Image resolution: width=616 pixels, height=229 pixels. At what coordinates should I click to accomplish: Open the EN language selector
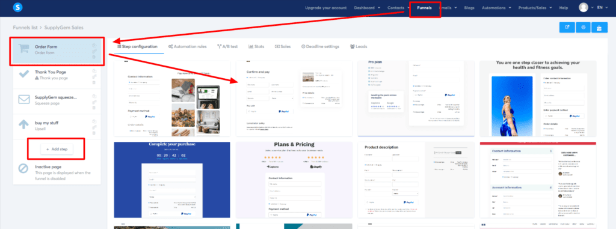pyautogui.click(x=602, y=7)
